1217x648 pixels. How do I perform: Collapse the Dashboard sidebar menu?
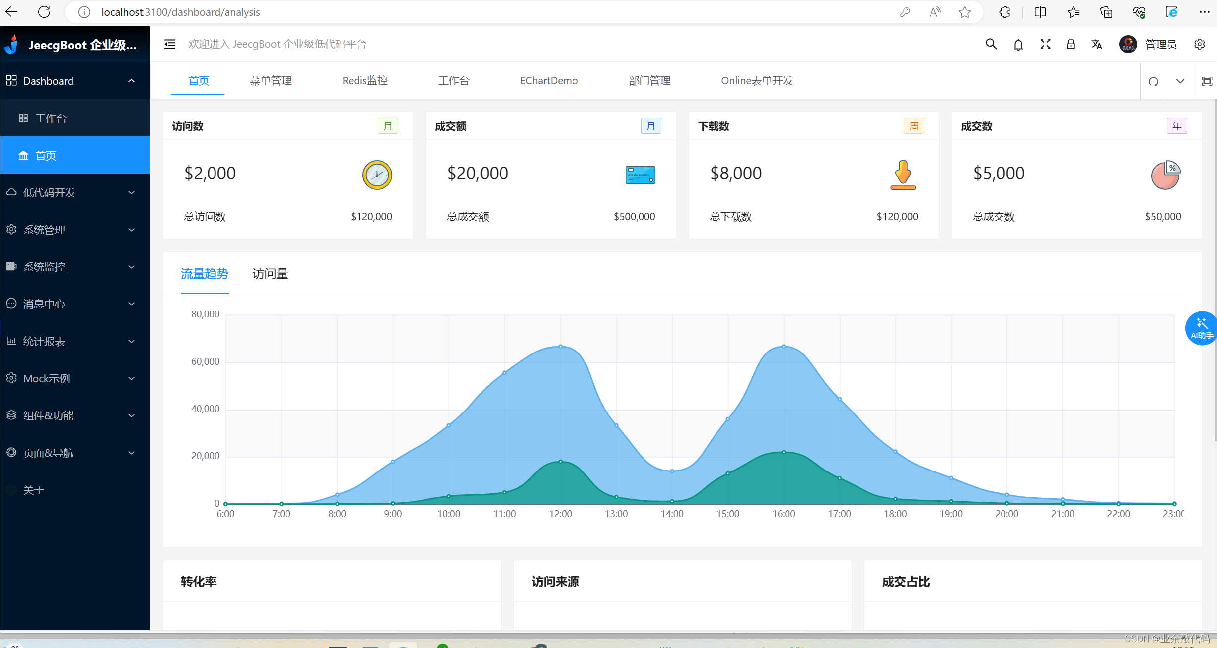click(75, 81)
